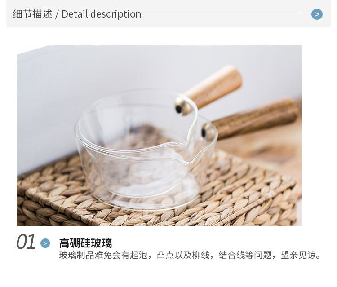Click the glass bowl product photo center
The image size is (337, 287).
pos(159,136)
